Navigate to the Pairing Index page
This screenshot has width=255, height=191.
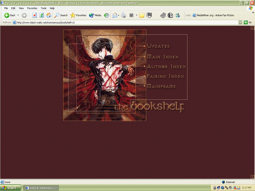[x=165, y=76]
